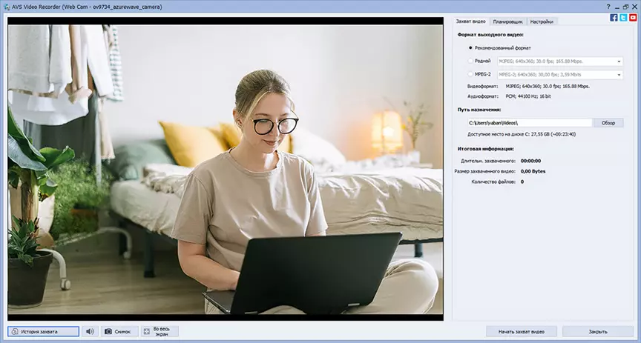
Task: Select the Родной format radio button
Action: (470, 61)
